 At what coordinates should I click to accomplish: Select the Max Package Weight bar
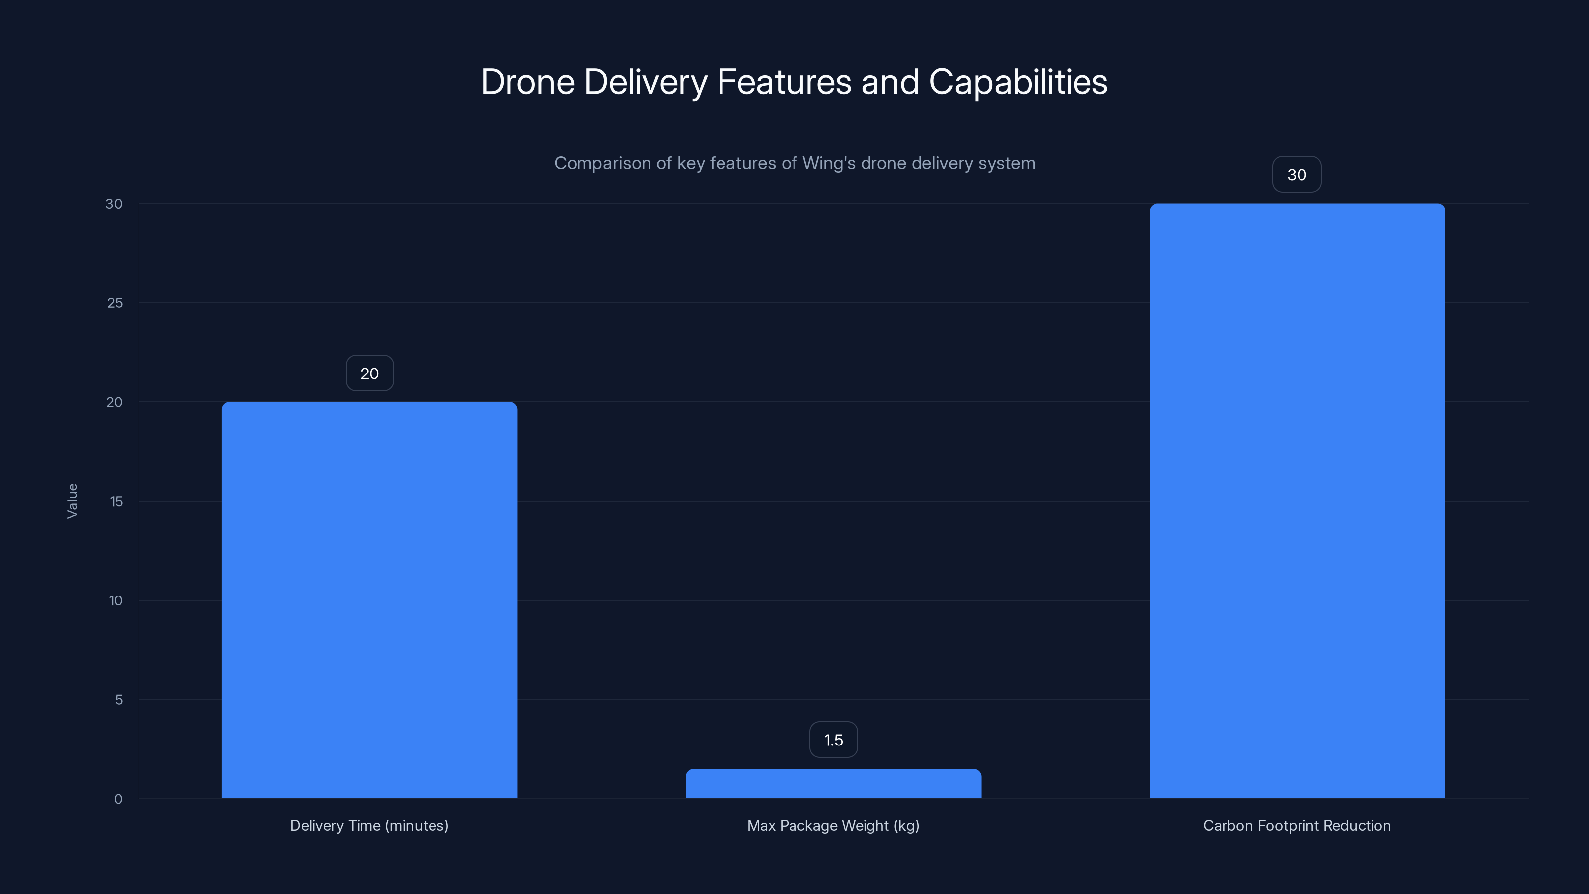[833, 784]
